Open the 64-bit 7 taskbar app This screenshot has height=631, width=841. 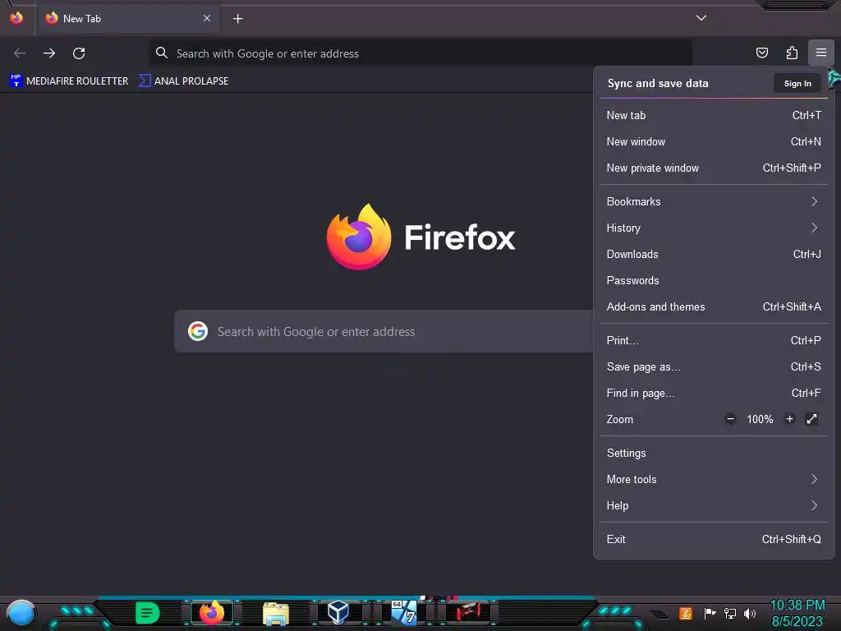(x=403, y=612)
